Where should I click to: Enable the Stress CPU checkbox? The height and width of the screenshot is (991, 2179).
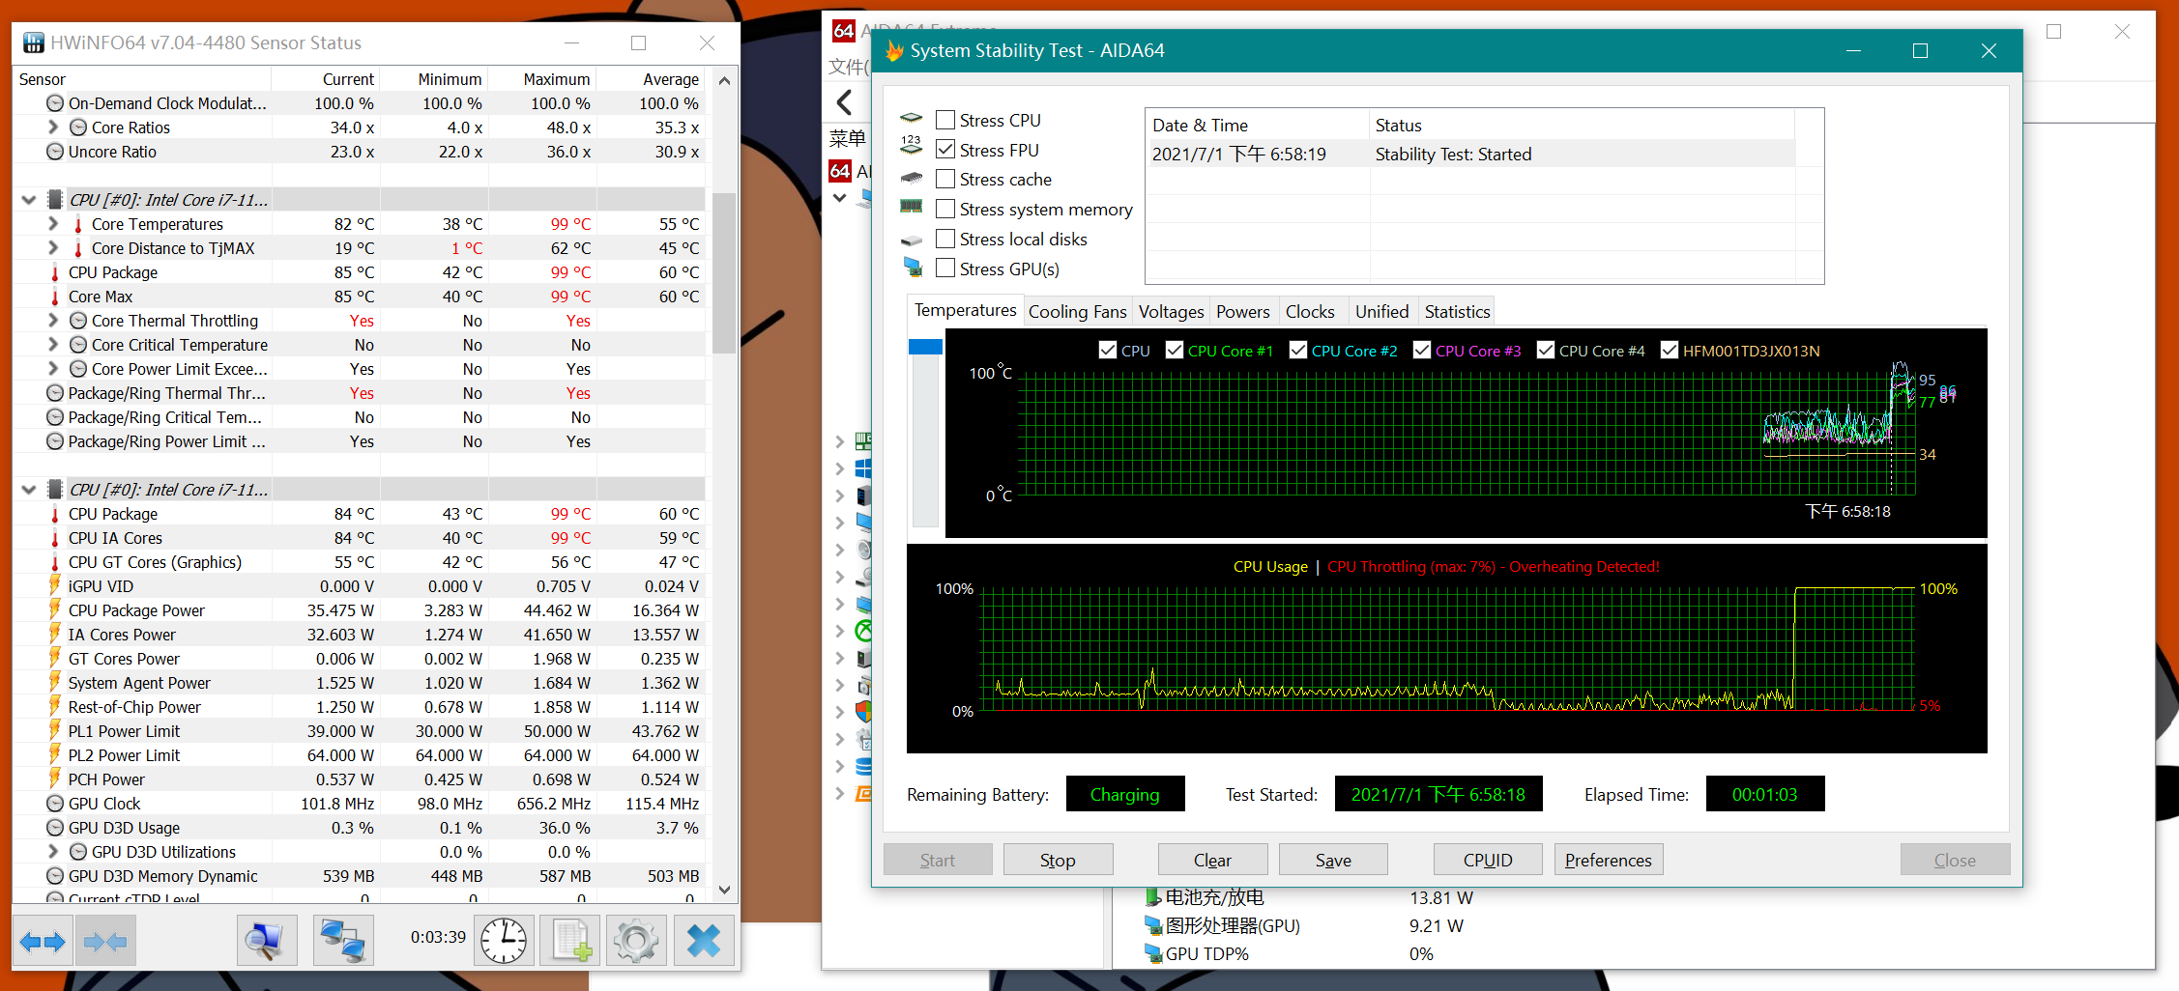click(945, 120)
